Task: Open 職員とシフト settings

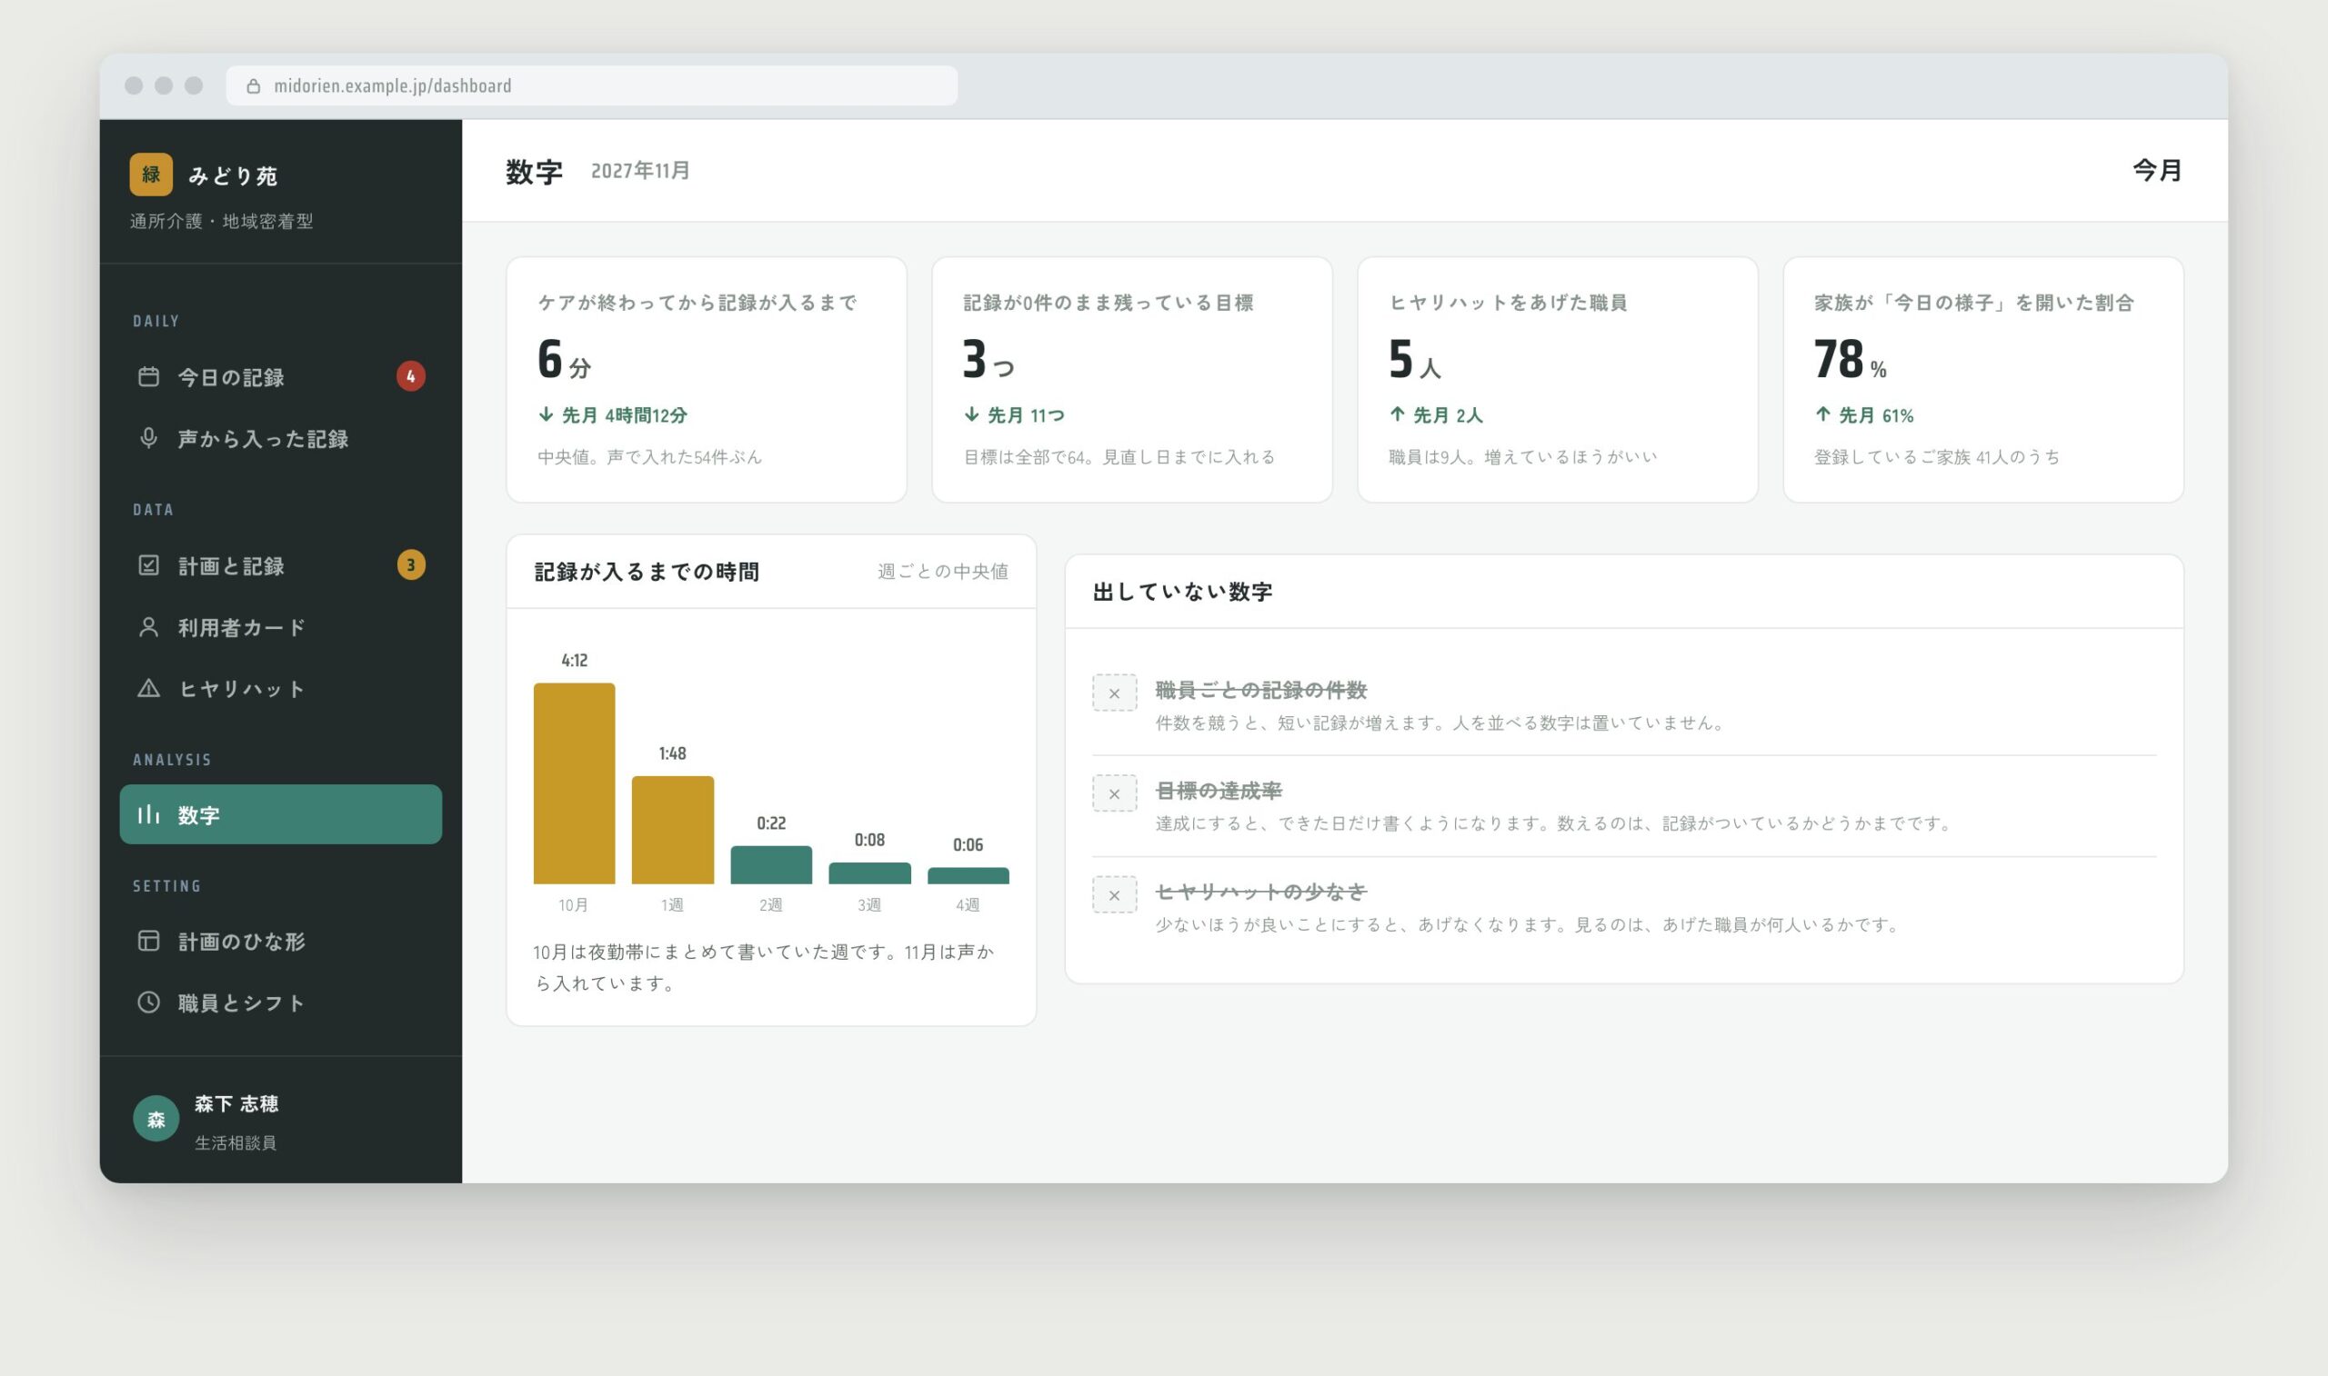Action: [x=281, y=1002]
